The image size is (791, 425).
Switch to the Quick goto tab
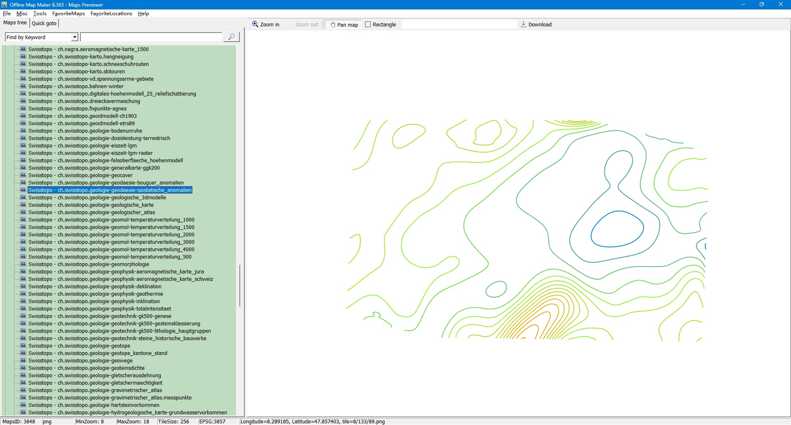(44, 23)
